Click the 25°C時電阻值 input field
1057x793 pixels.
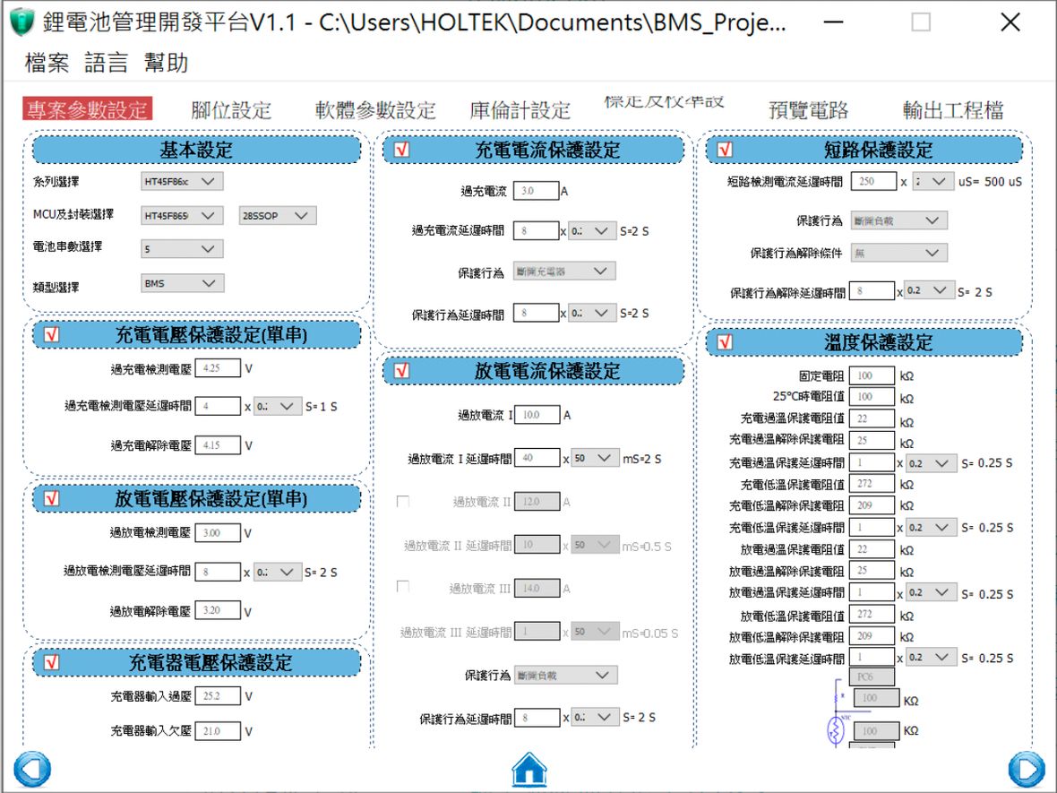(872, 397)
